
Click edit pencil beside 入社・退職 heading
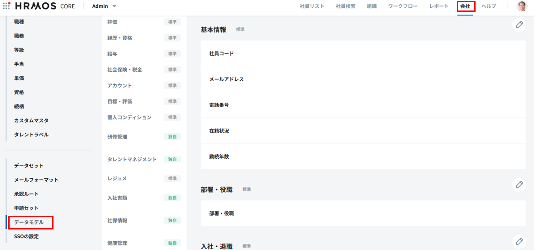point(519,241)
